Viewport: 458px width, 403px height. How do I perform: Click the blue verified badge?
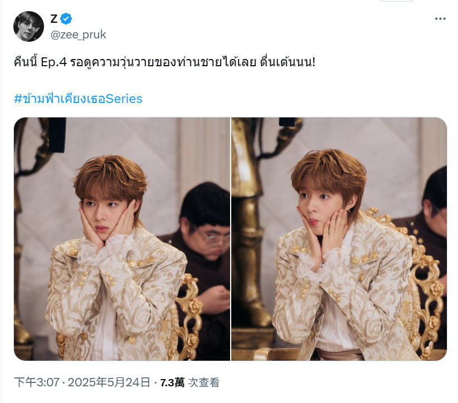tap(66, 19)
